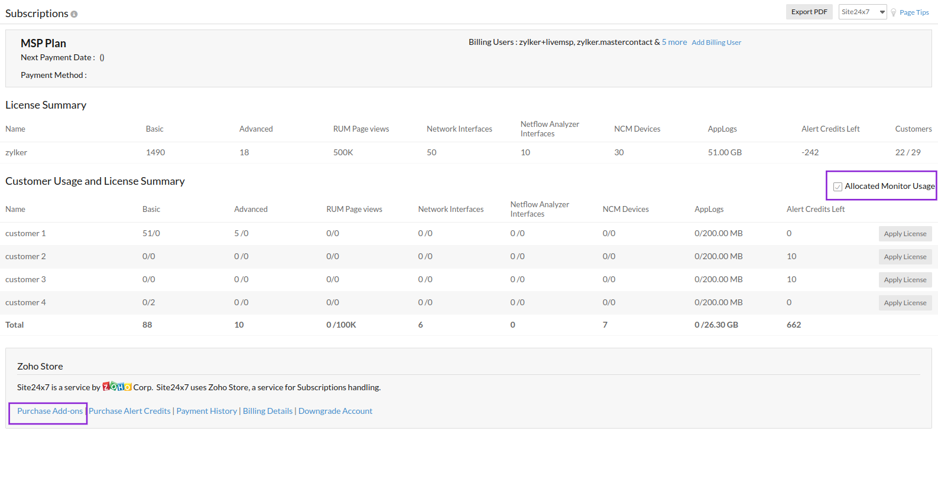Click customer 2 name cell

(25, 256)
